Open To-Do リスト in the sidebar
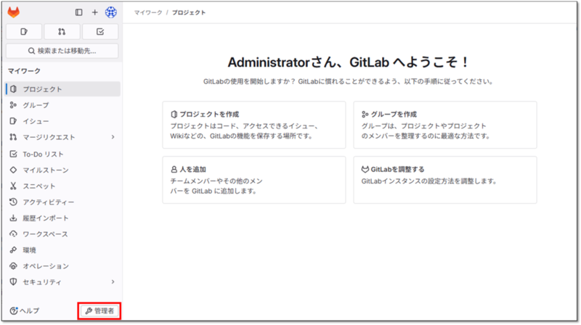This screenshot has height=325, width=581. (x=63, y=154)
